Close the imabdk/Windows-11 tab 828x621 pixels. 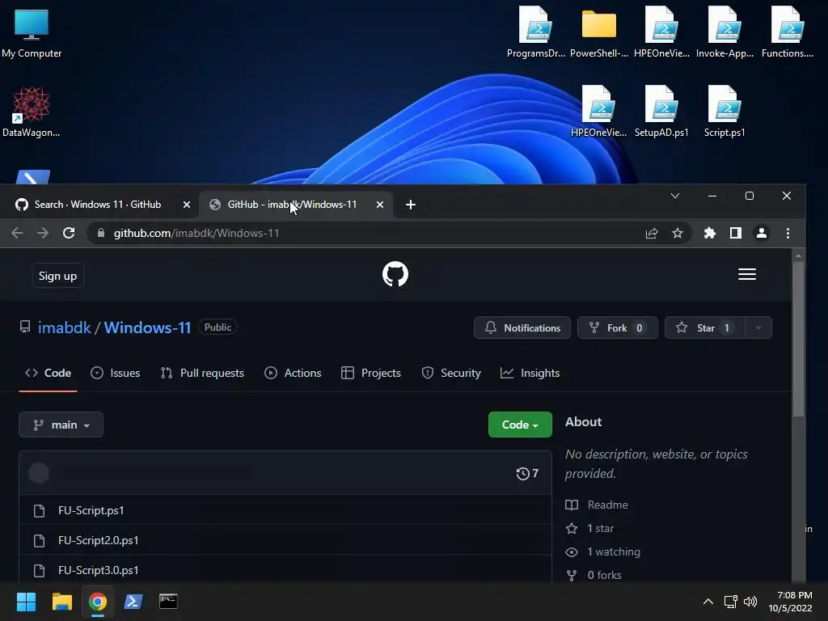click(380, 205)
